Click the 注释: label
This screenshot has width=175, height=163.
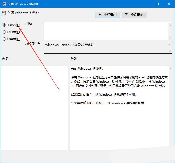(29, 24)
